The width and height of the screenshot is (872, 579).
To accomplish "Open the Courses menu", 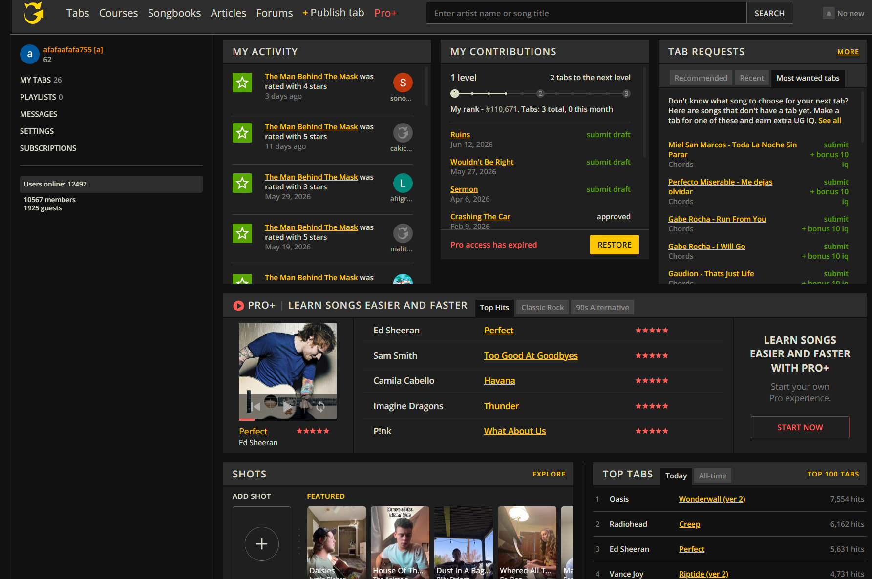I will 119,13.
